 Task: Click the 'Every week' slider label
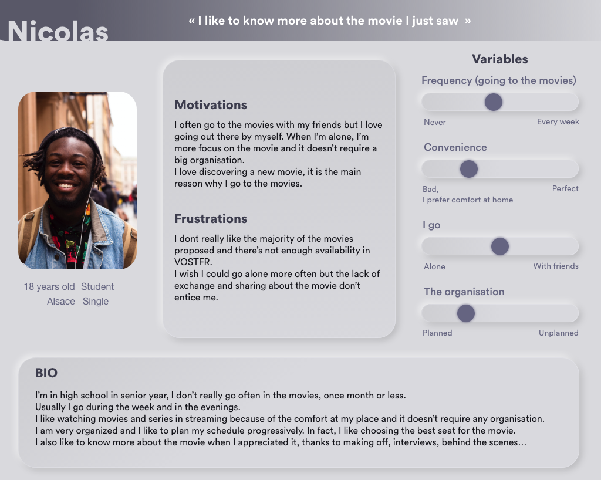(x=558, y=122)
